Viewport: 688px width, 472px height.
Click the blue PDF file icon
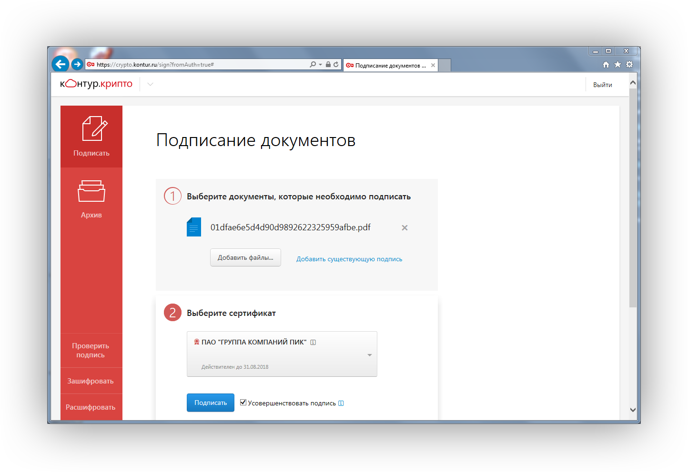click(x=194, y=227)
